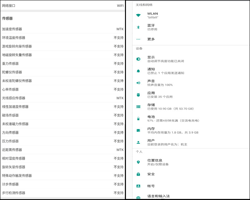Tap the person icon beside 用户

138,142
